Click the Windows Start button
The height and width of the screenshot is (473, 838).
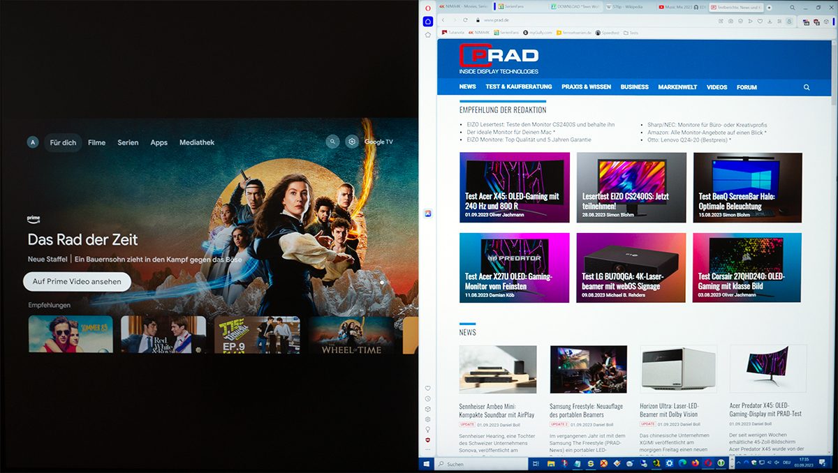(x=426, y=464)
